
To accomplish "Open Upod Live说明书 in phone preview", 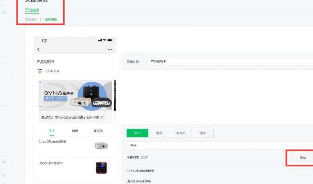I will [x=50, y=163].
